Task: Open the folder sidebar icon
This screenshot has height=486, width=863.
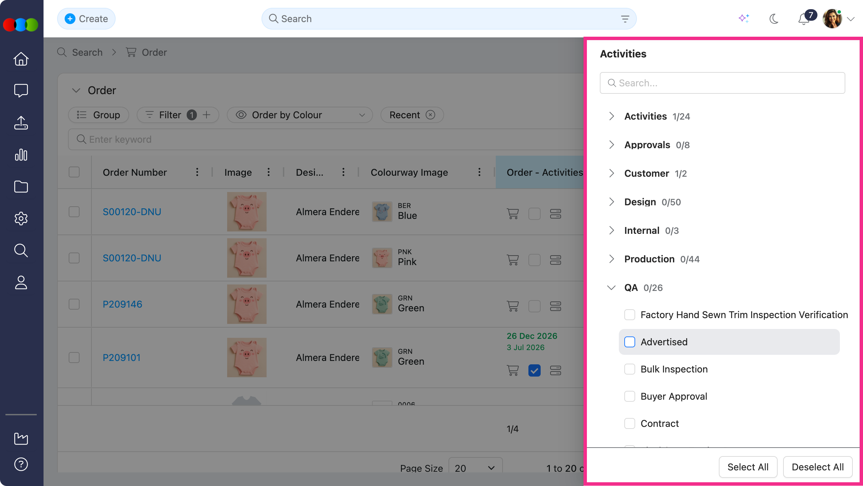Action: [21, 187]
